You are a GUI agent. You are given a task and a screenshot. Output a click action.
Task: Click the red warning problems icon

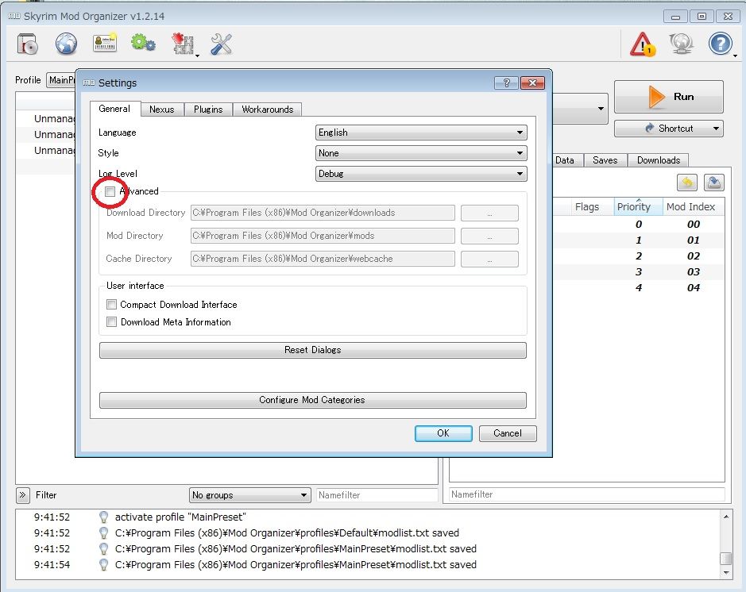[643, 44]
